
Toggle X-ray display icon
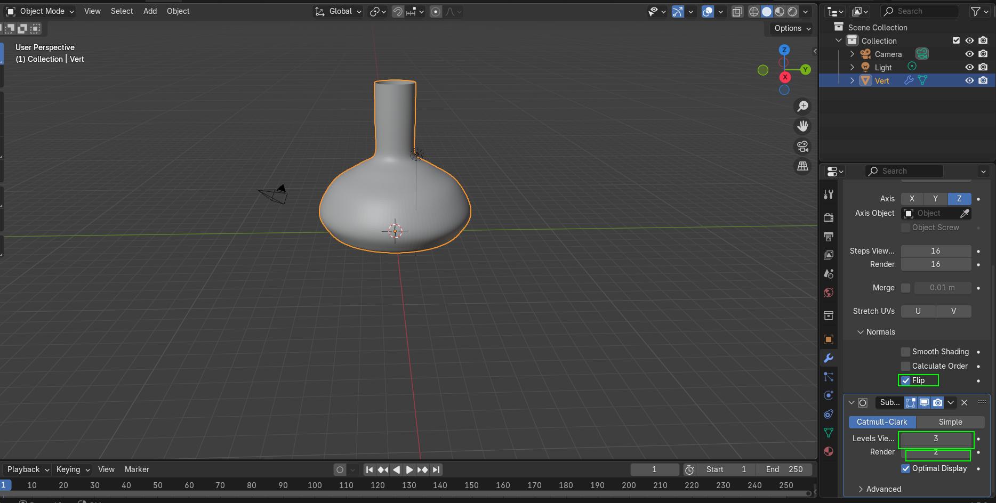pos(737,11)
